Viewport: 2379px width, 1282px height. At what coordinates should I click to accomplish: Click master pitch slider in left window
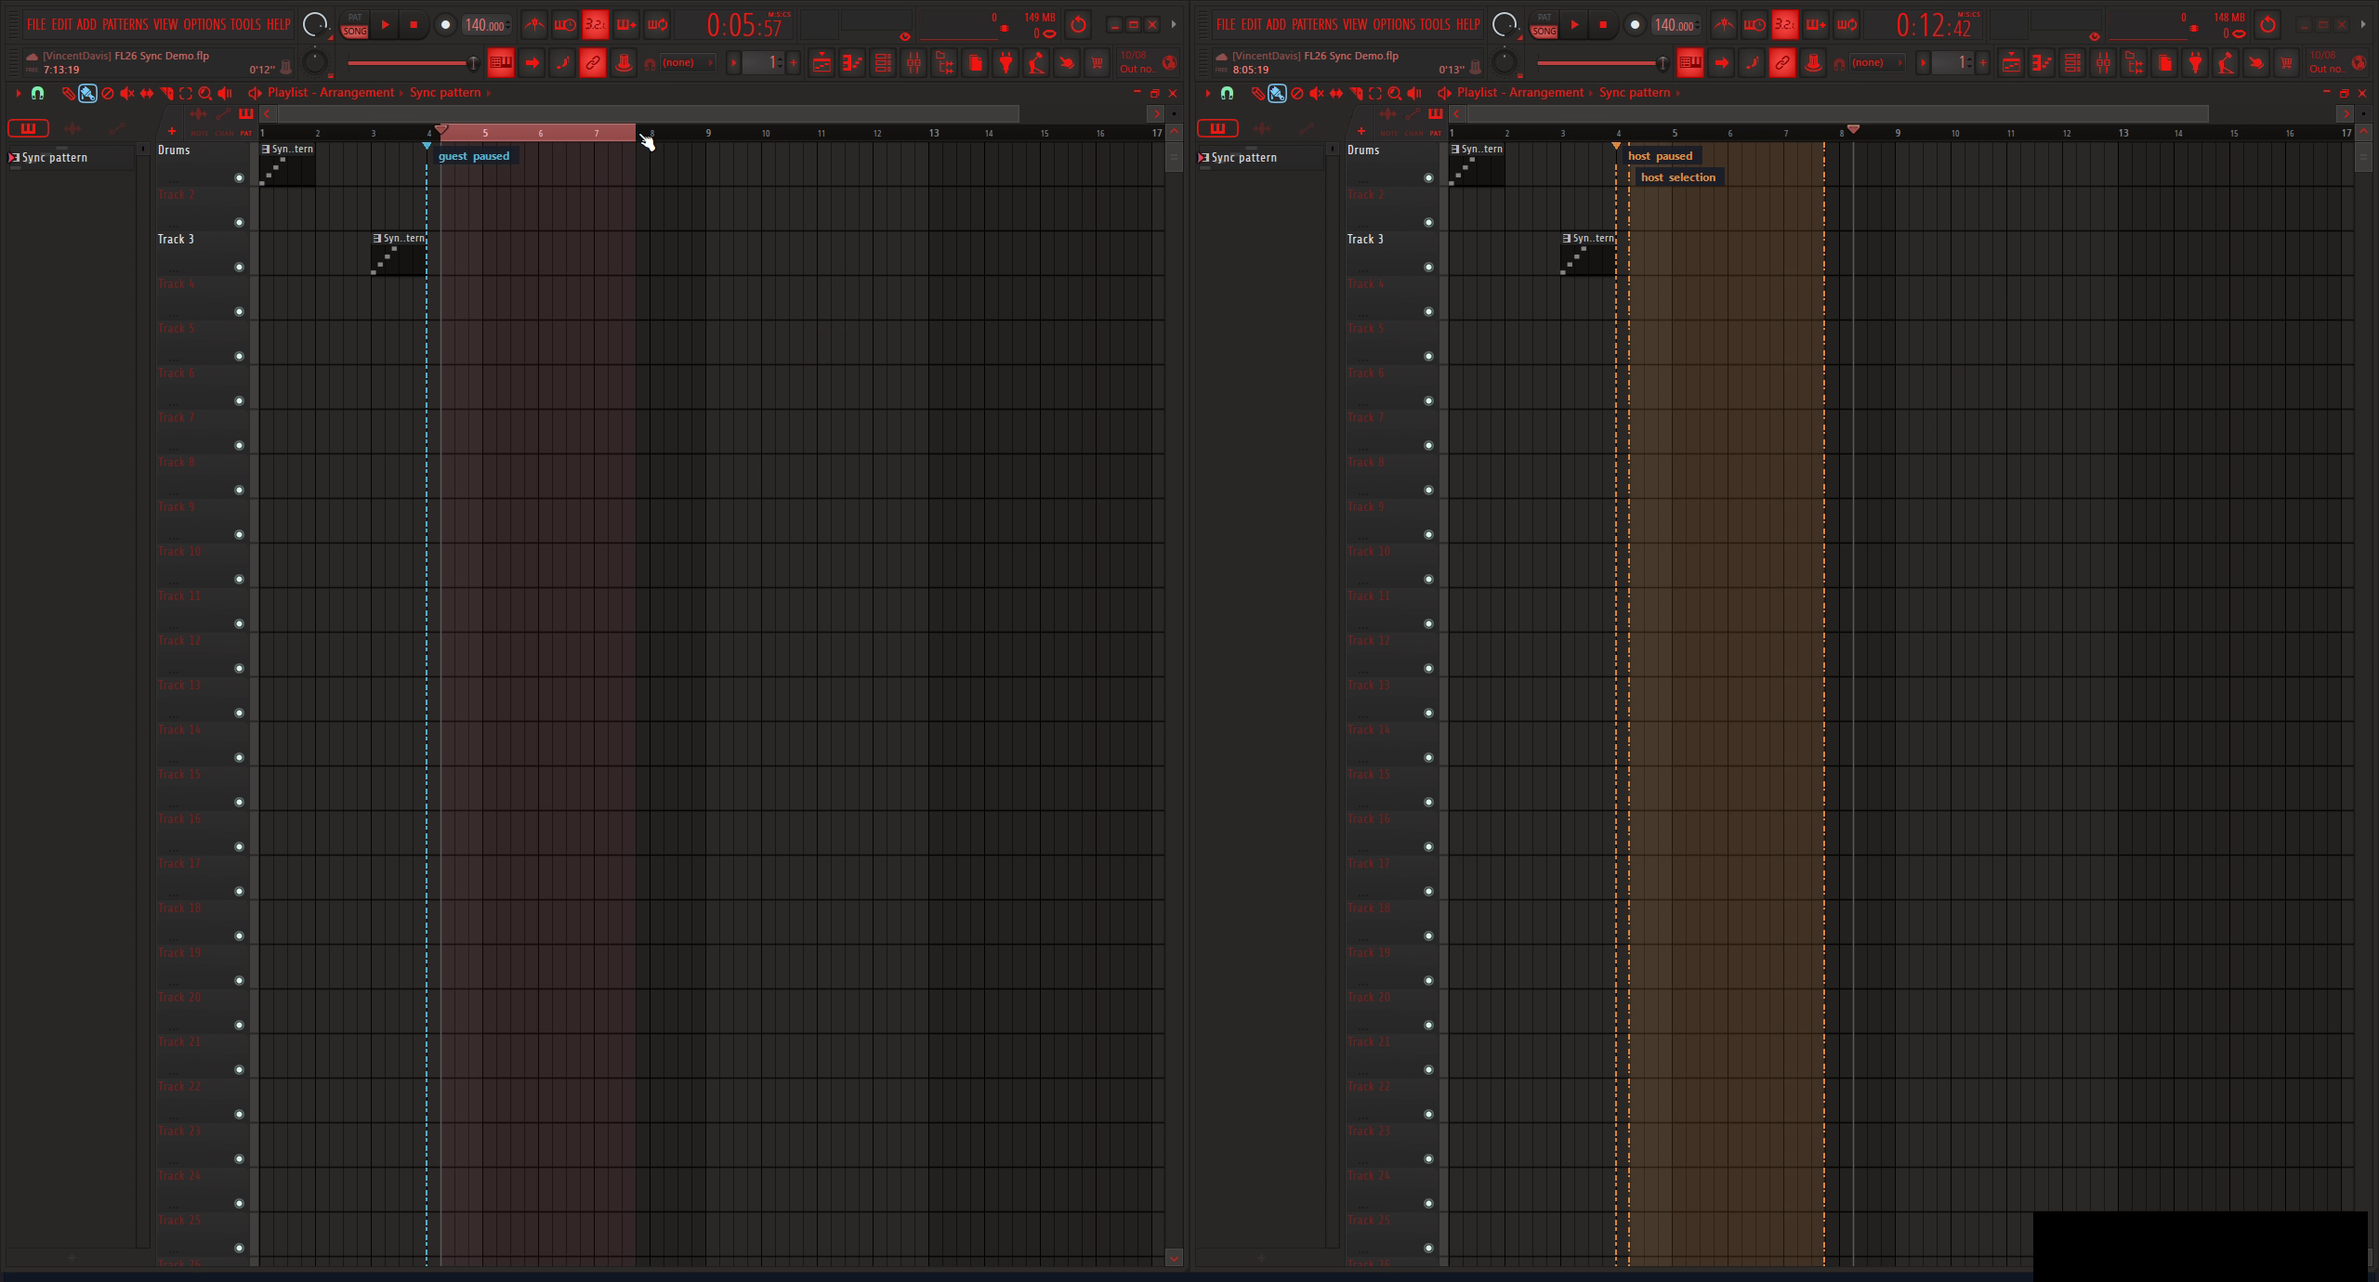click(x=414, y=63)
